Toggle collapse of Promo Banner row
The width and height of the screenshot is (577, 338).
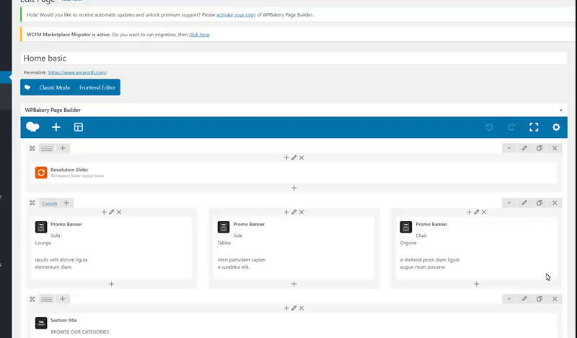click(x=509, y=203)
